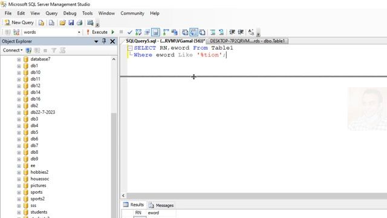Open the Object Explorer window position menu arrow
Screen dimensions: 387x218
click(96, 42)
